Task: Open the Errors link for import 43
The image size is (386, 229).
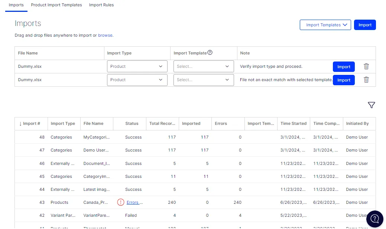Action: click(x=134, y=202)
